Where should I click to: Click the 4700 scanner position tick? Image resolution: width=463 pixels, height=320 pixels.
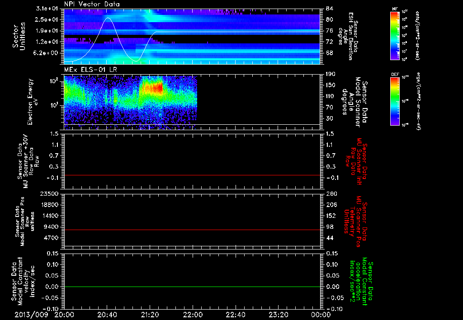tap(51, 238)
